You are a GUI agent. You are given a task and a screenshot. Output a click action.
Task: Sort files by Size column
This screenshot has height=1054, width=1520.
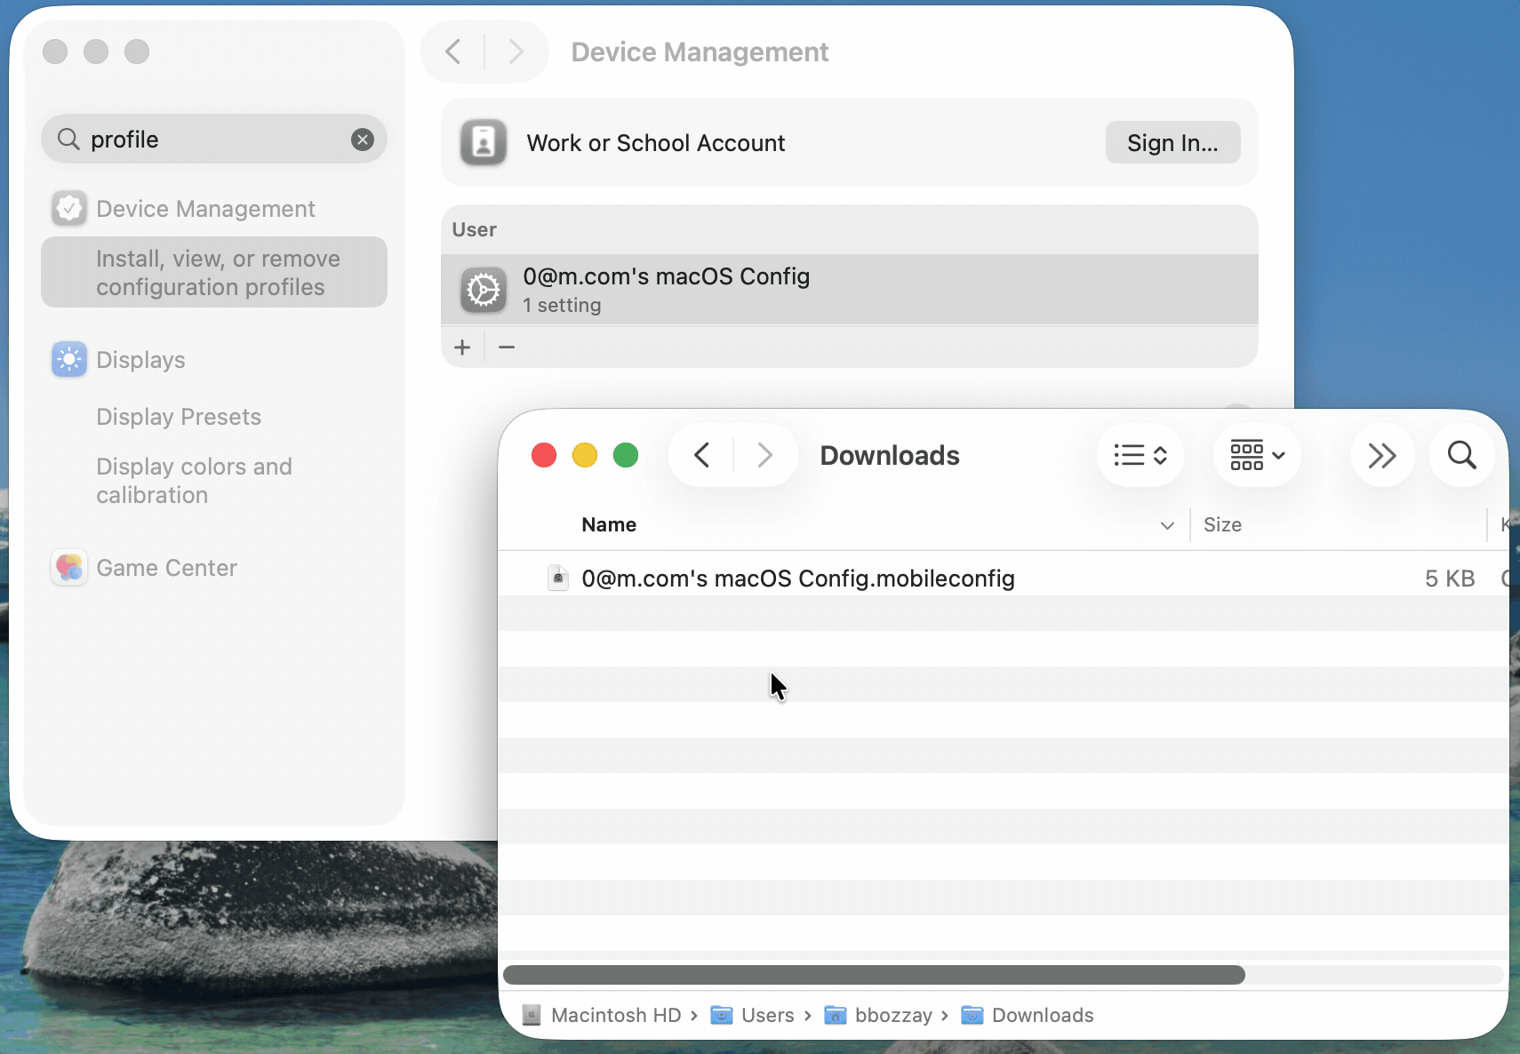[x=1222, y=525]
